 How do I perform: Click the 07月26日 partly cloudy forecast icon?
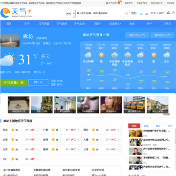coord(88,55)
